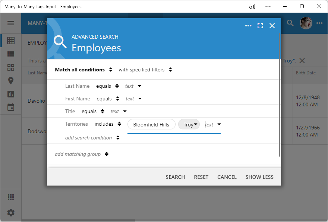The image size is (328, 222).
Task: Open the apps grid at sidebar bottom
Action: click(x=11, y=197)
